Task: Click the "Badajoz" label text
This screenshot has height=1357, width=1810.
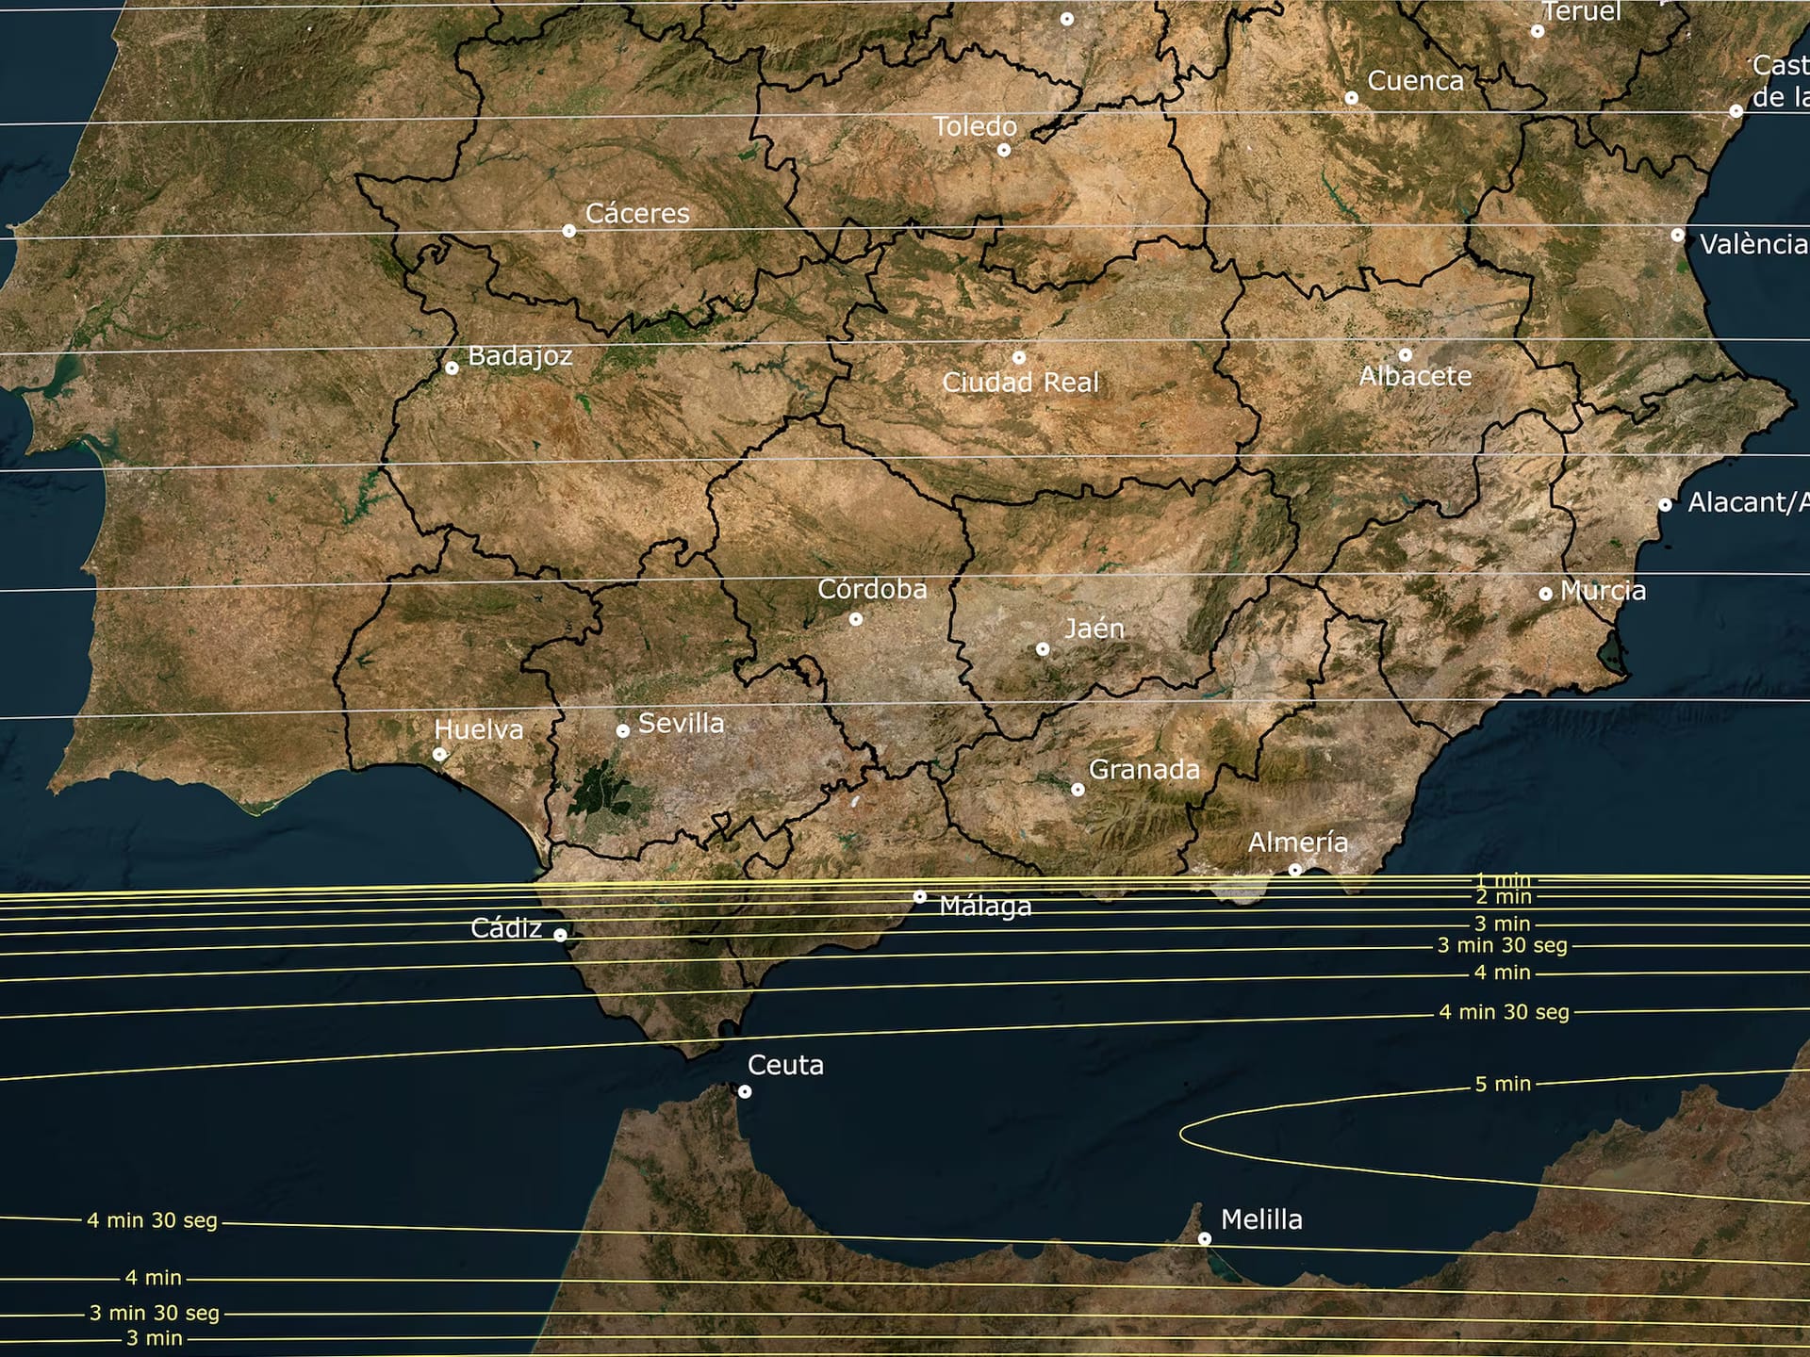Action: [520, 356]
